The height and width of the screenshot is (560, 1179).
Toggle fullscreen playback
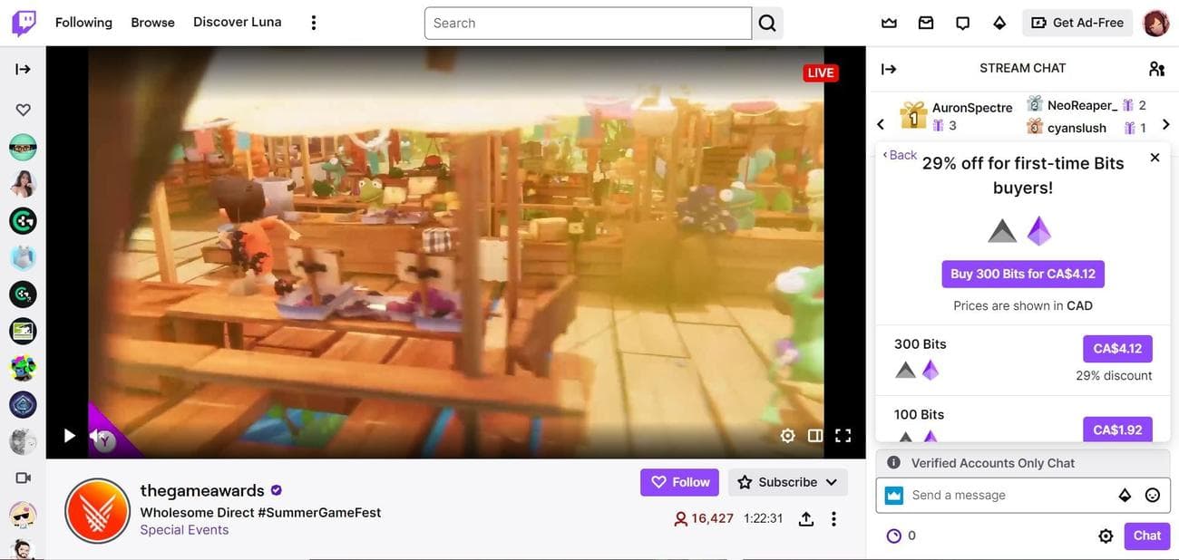coord(843,434)
